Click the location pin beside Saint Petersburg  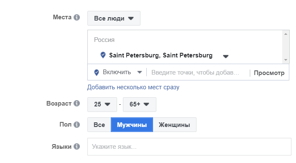coord(103,55)
